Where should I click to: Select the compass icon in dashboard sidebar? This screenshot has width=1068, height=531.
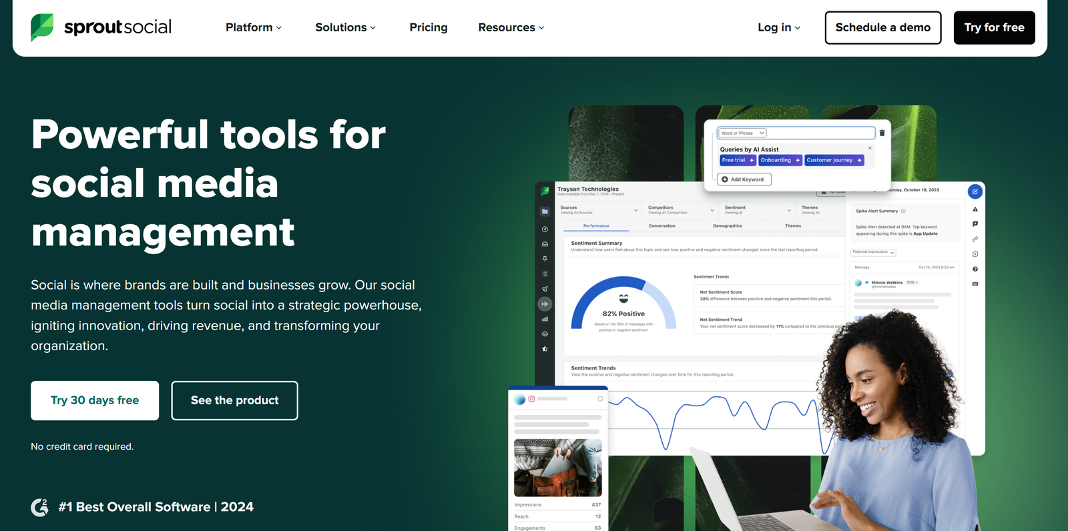(545, 229)
